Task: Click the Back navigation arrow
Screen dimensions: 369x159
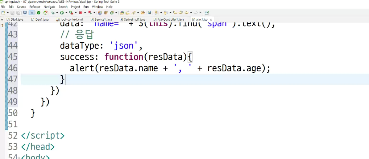Action: (x=186, y=13)
